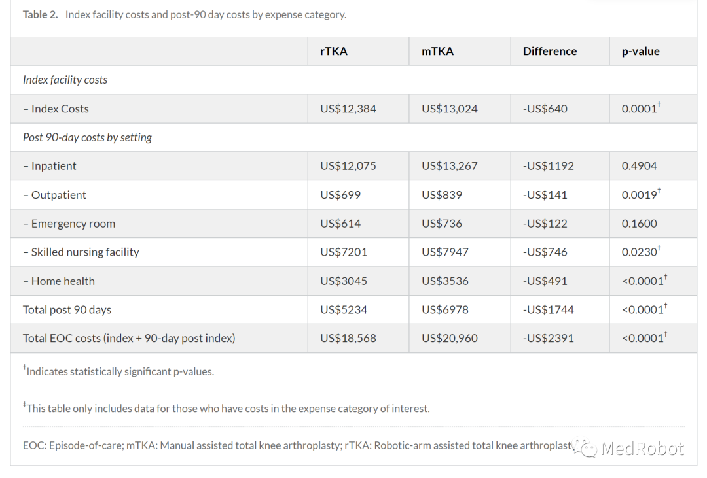Click the Total EOC costs row label
The image size is (707, 478).
[x=129, y=339]
